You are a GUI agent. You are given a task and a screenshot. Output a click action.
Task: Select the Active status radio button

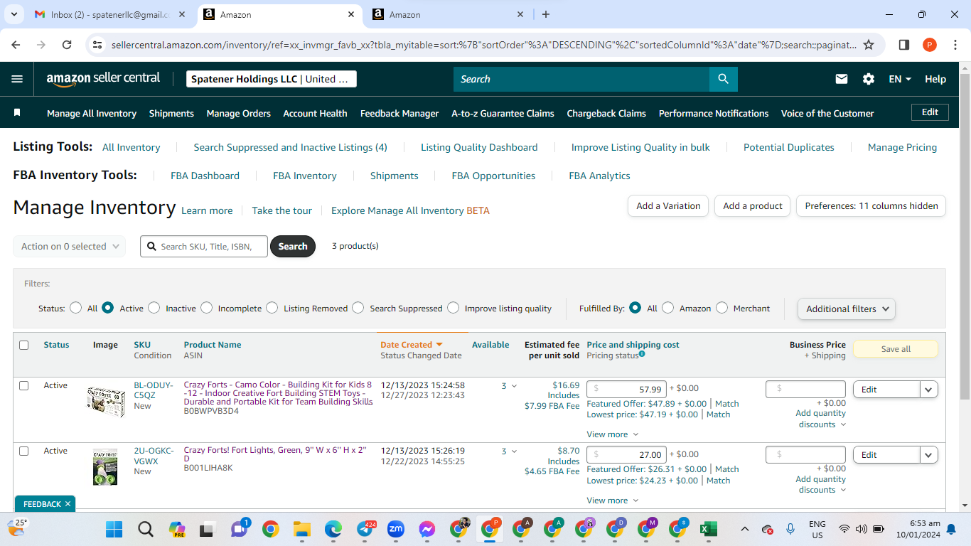108,308
